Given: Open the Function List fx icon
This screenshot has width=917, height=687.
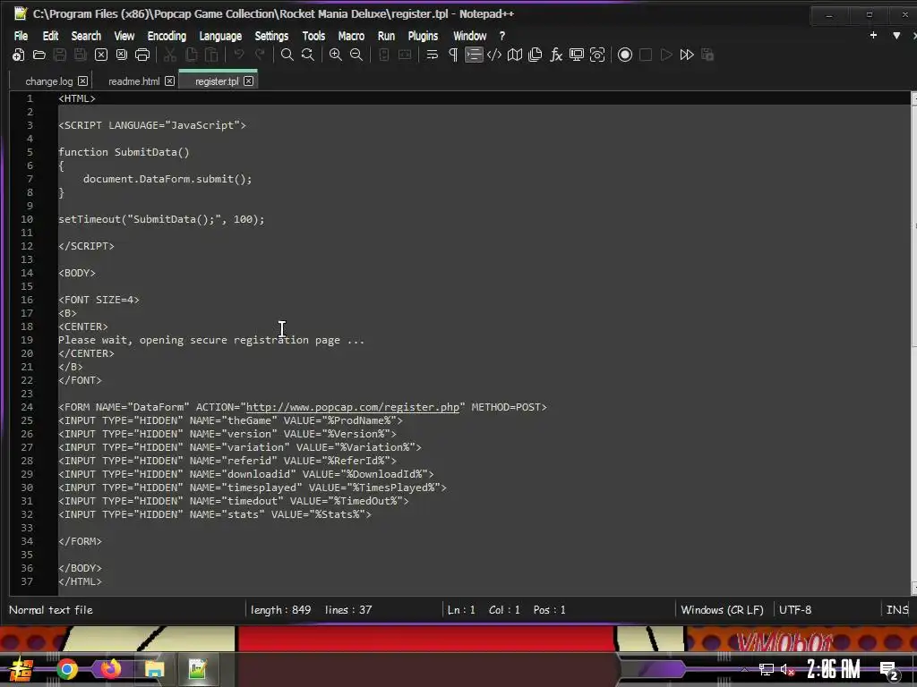Looking at the screenshot, I should [x=556, y=55].
